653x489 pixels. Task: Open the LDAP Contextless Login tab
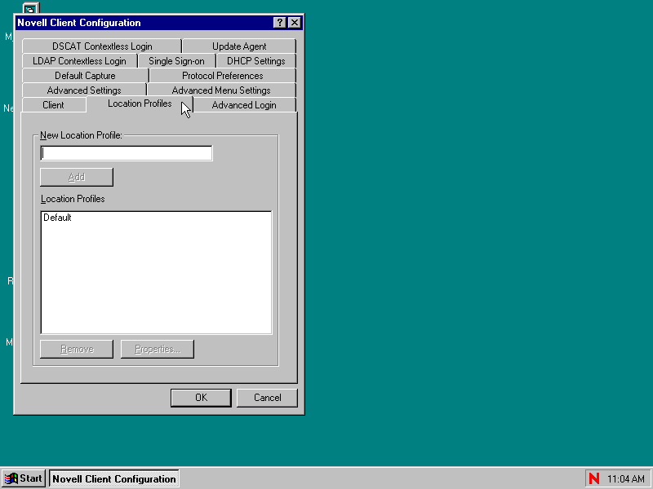[x=79, y=60]
